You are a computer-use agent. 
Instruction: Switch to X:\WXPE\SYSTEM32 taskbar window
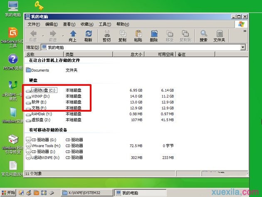[87, 193]
